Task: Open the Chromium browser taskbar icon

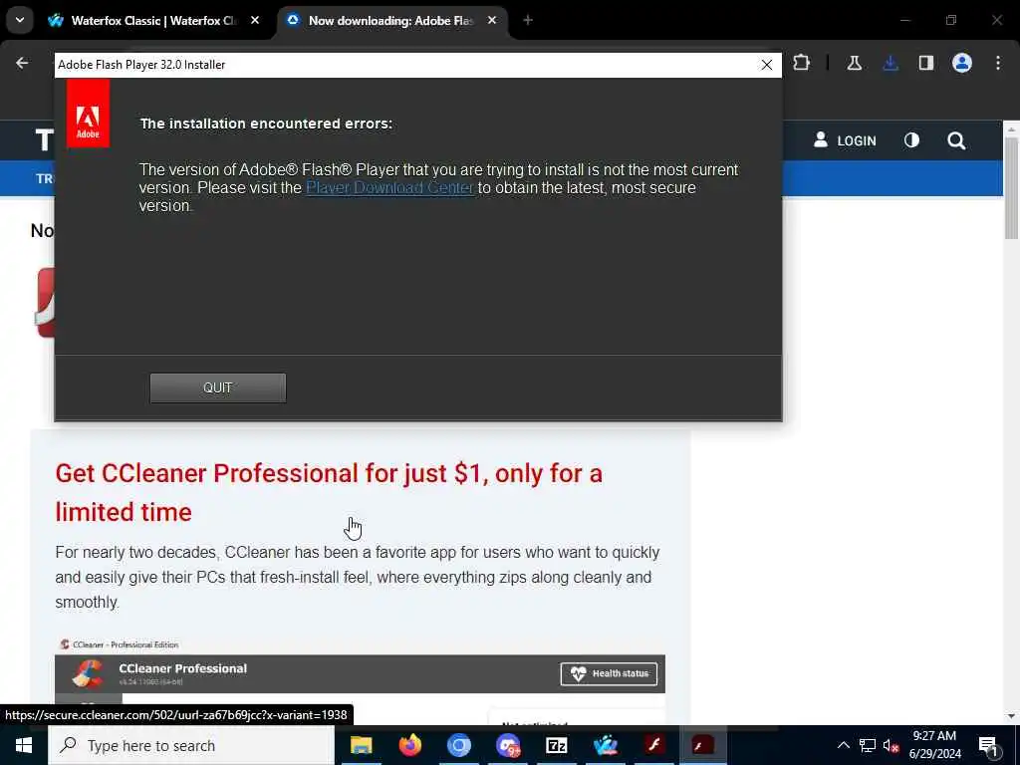Action: [x=458, y=745]
